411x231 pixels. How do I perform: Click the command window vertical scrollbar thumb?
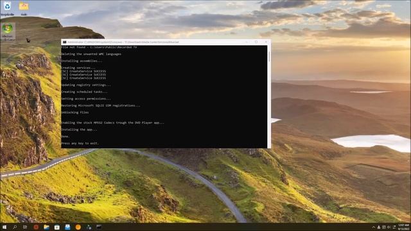(x=269, y=57)
